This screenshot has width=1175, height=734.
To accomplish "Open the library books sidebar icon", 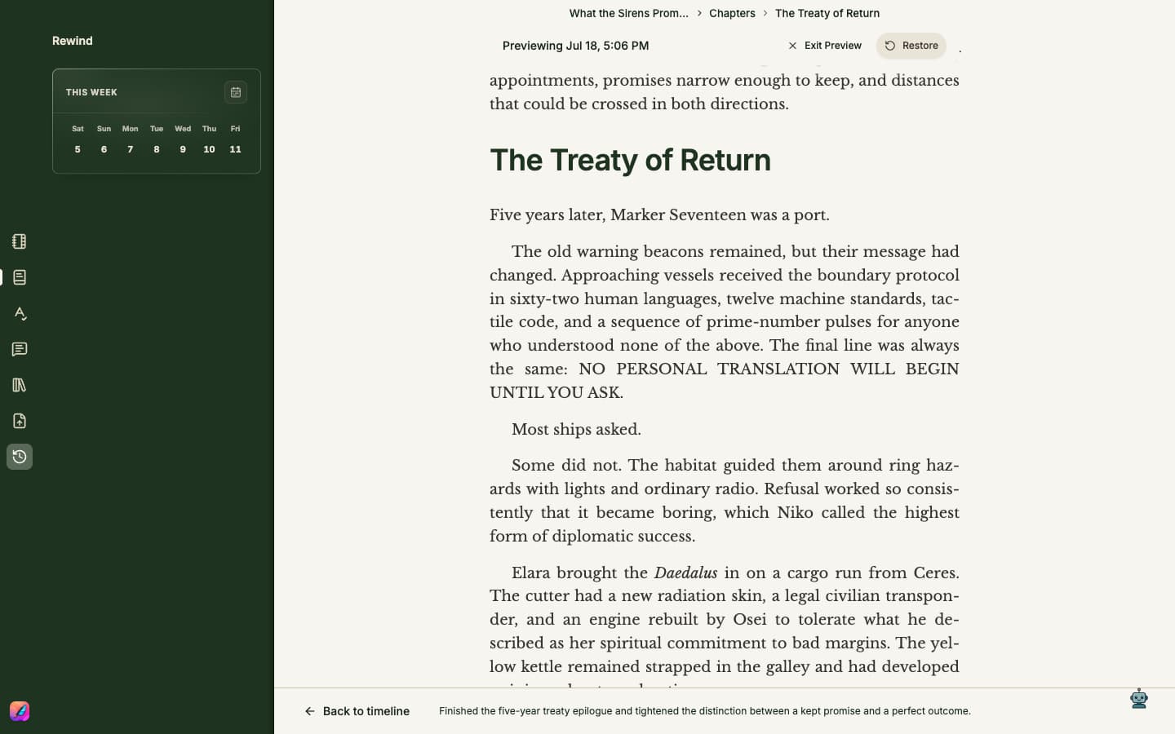I will pos(20,385).
